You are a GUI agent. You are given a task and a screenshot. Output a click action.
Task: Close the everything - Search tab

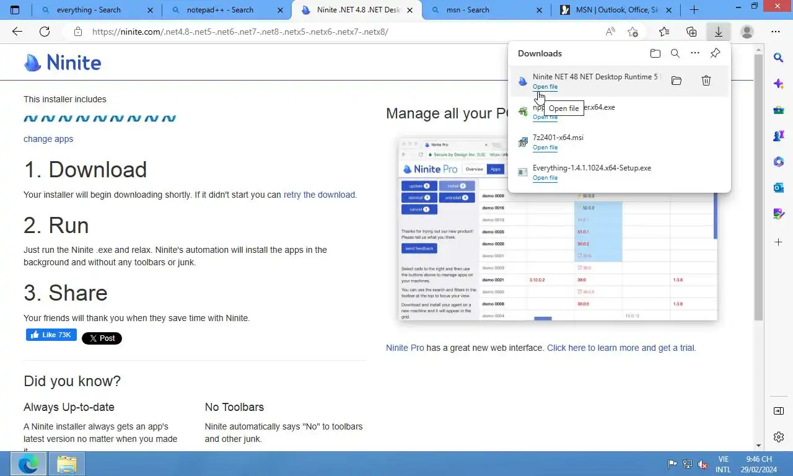(x=151, y=10)
